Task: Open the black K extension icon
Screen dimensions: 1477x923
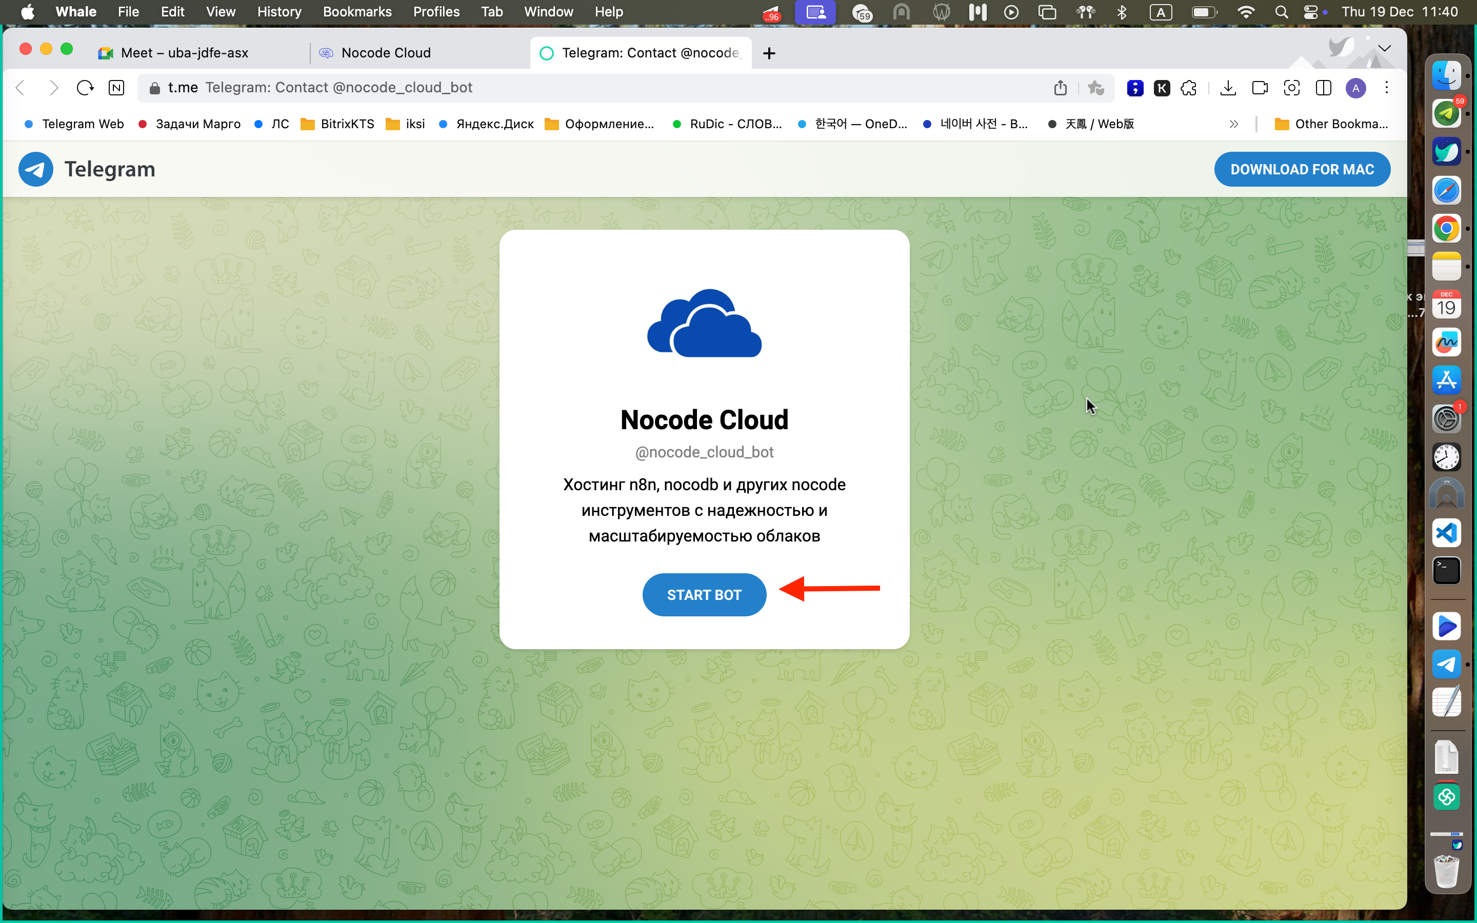Action: tap(1162, 88)
